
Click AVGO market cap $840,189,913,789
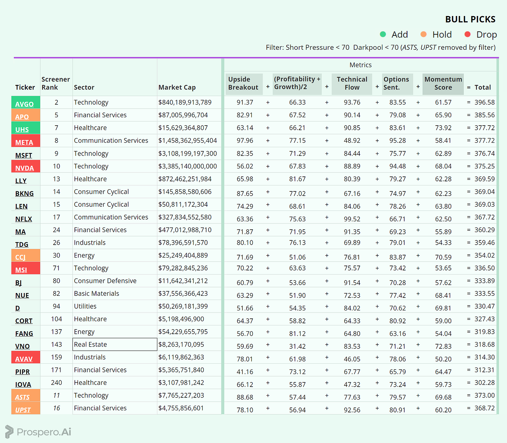pyautogui.click(x=185, y=102)
